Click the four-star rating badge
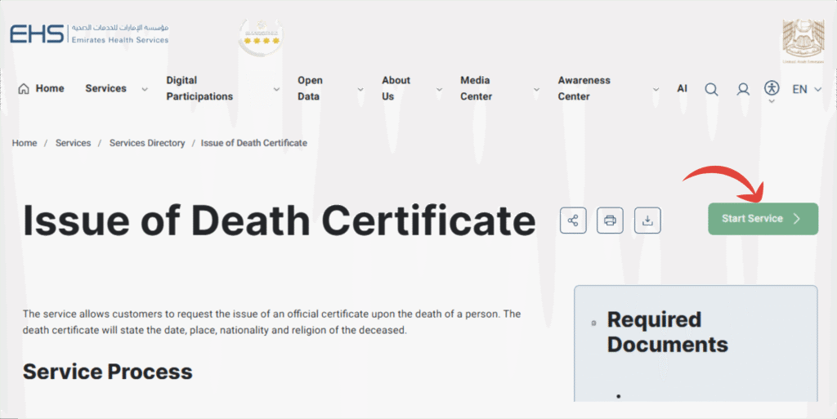 tap(260, 37)
